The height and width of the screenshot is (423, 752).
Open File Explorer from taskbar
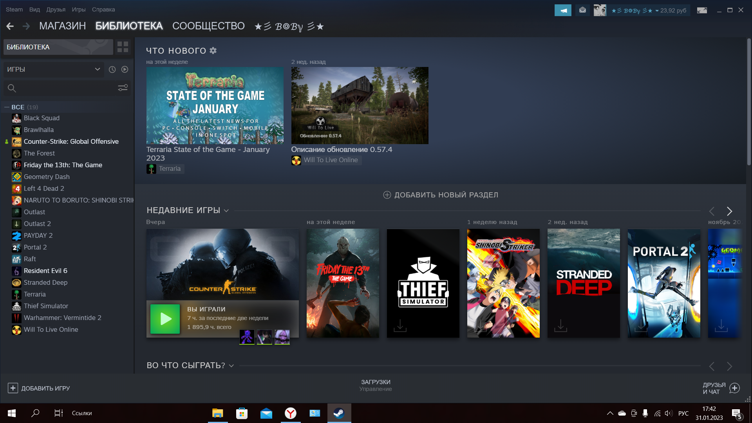[x=218, y=413]
